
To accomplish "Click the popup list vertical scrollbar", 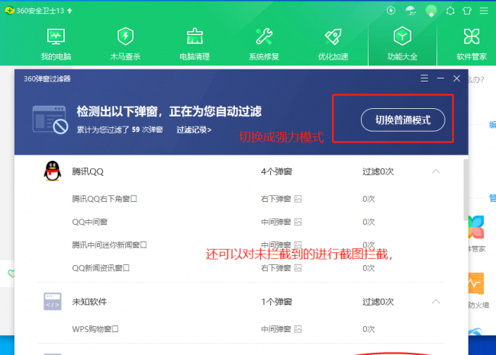I will (x=465, y=190).
